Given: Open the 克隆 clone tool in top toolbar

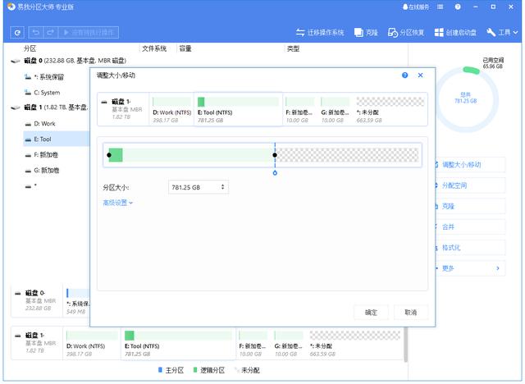Looking at the screenshot, I should click(366, 33).
